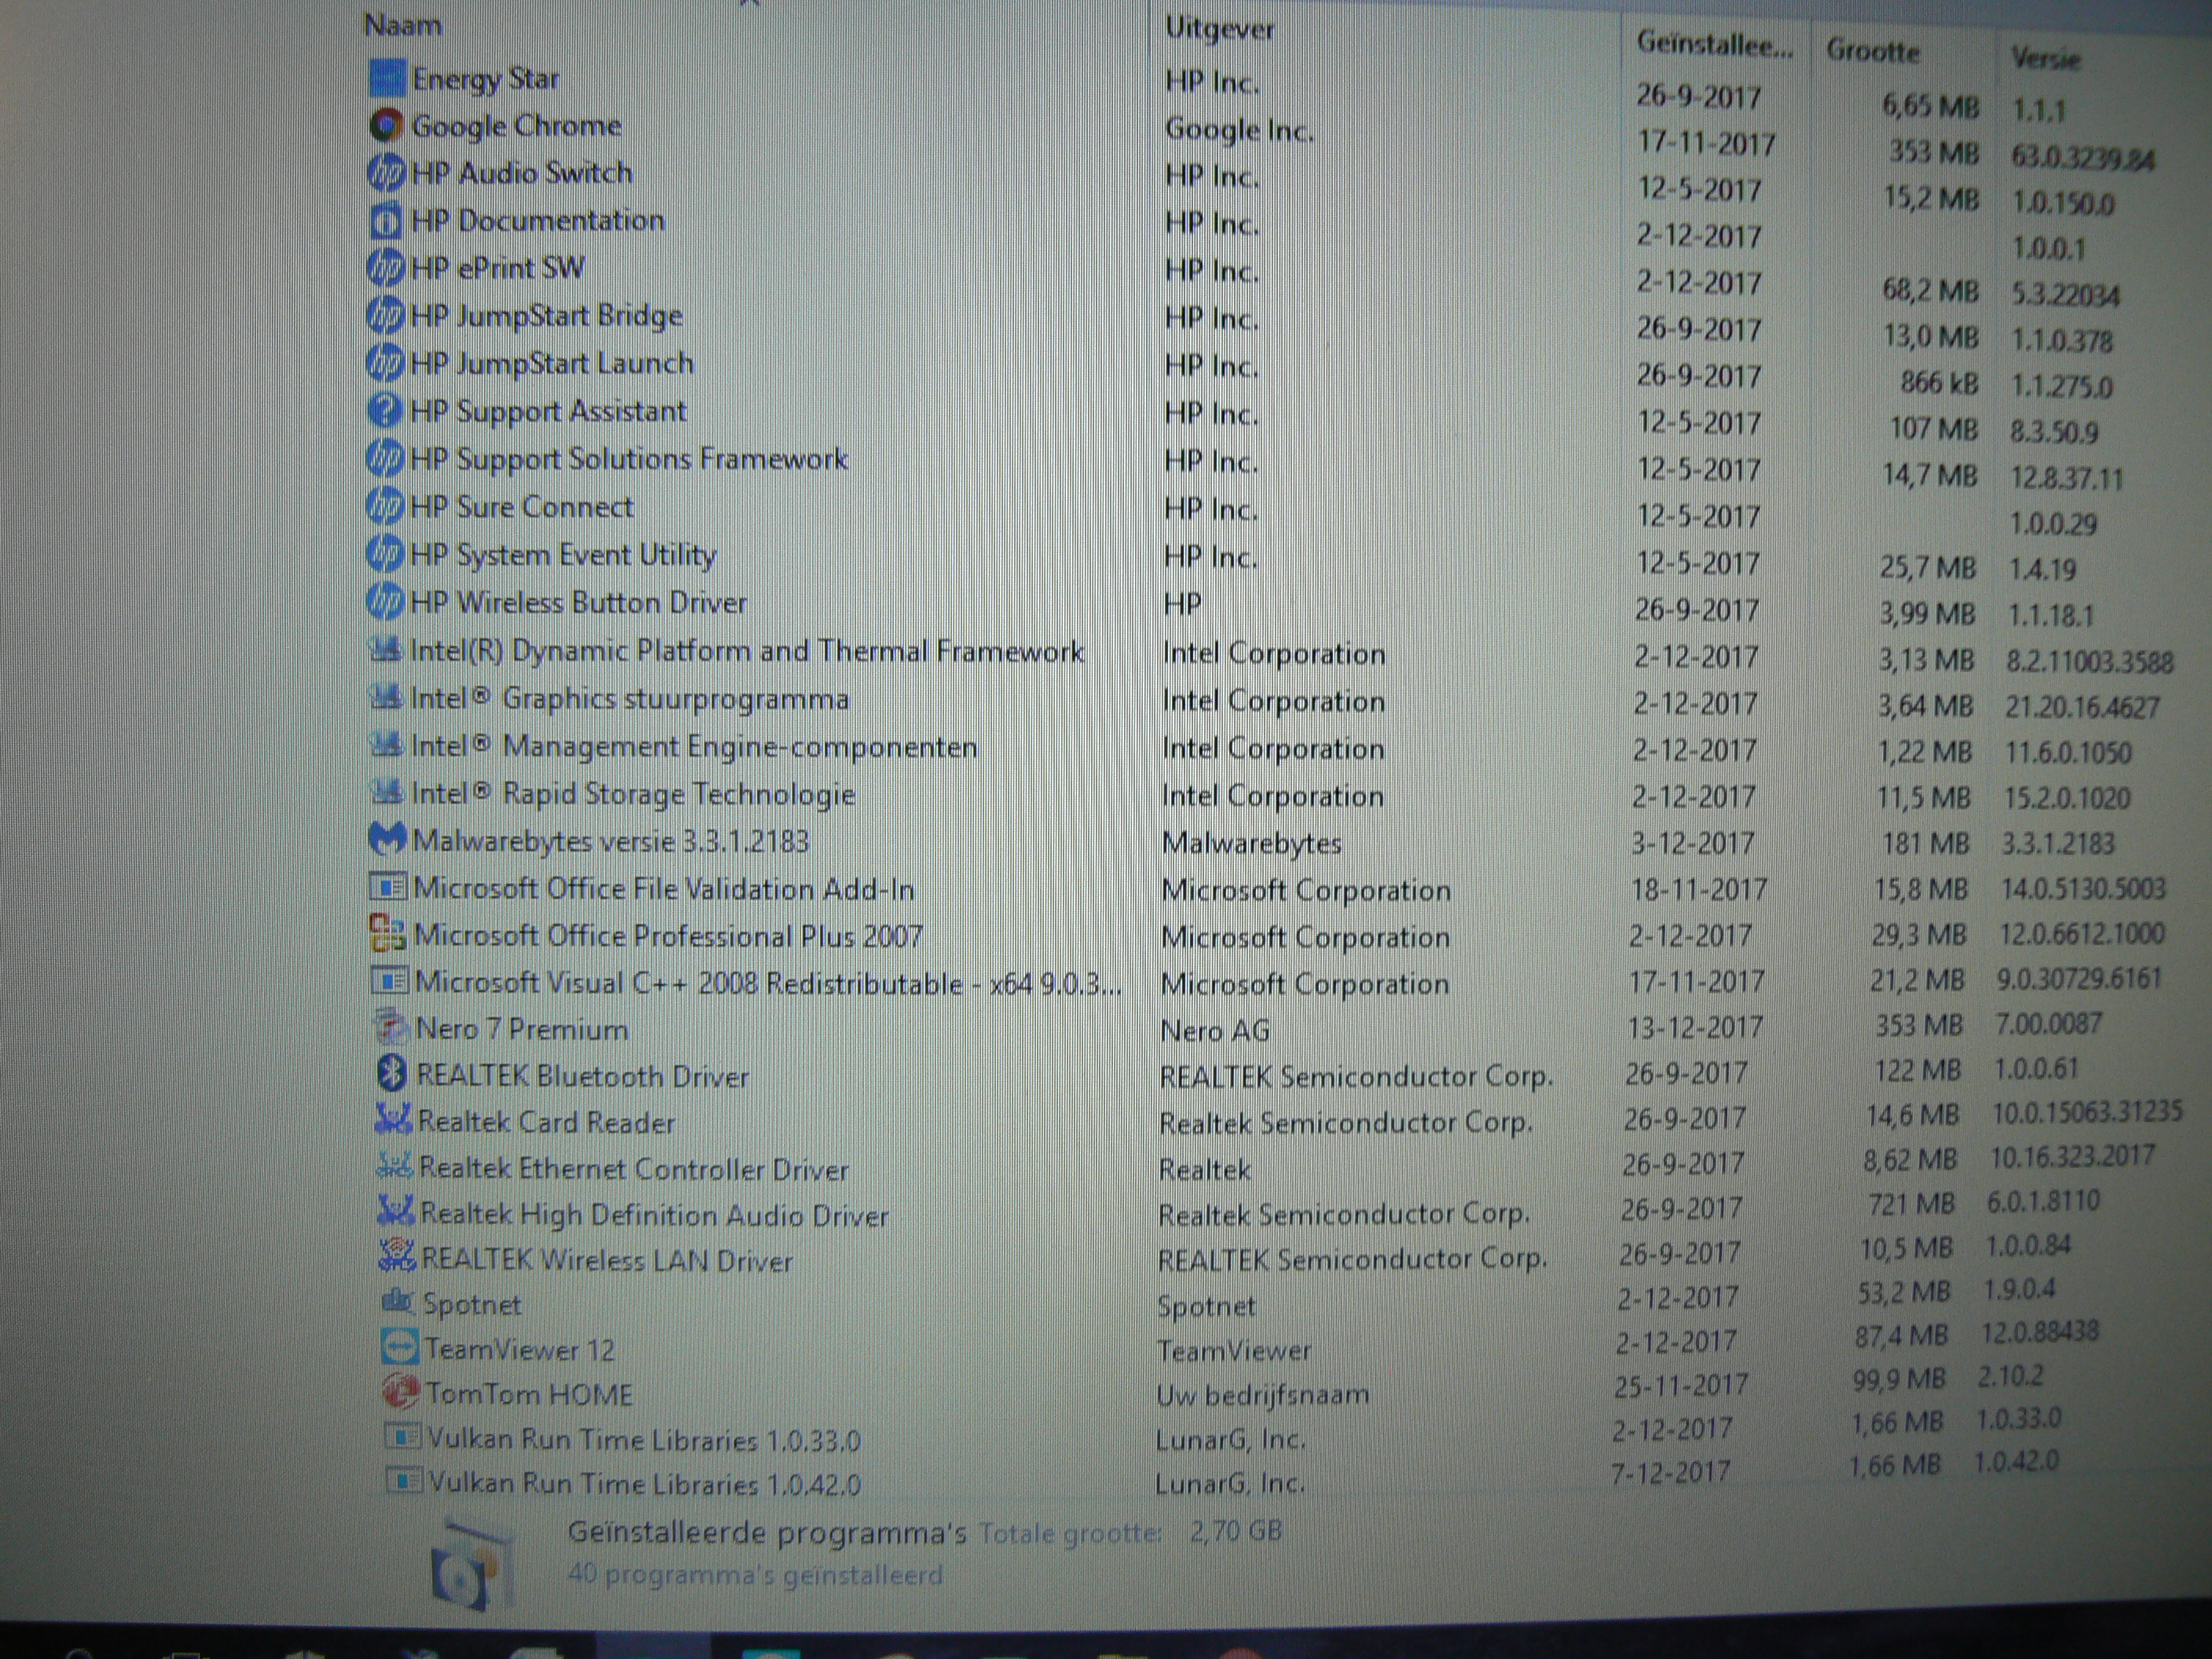Click the Intel Rapid Storage Technologie icon
The height and width of the screenshot is (1659, 2212).
387,793
